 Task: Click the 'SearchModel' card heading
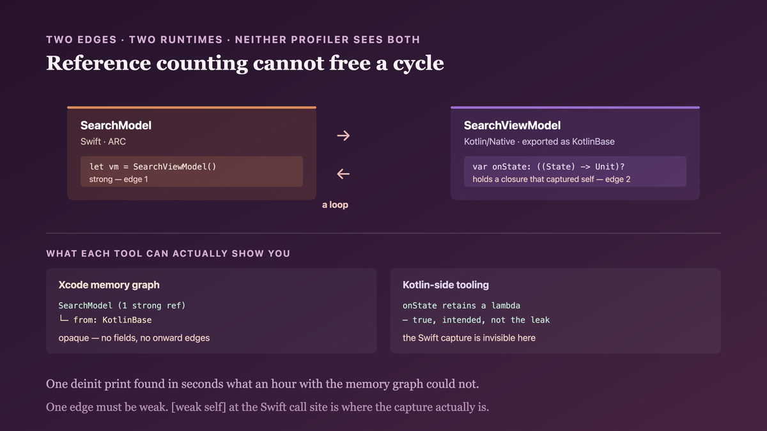(x=116, y=126)
